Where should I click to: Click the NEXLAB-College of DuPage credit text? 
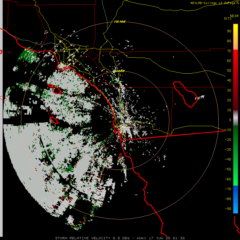214,3
